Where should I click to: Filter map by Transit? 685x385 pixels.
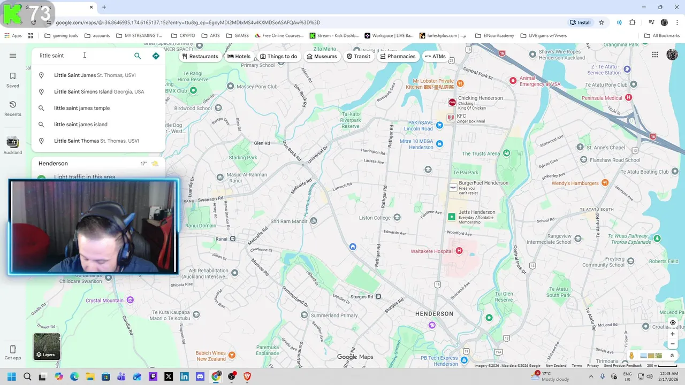tap(358, 56)
